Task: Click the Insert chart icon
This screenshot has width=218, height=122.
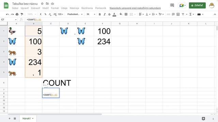Action: pos(178,14)
